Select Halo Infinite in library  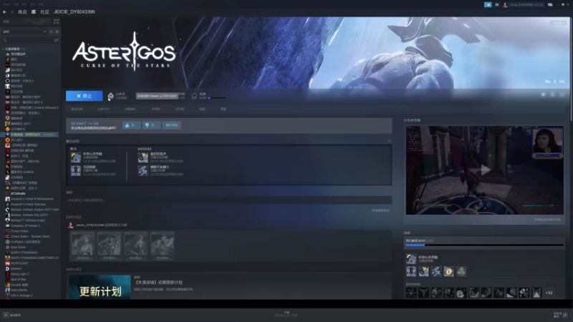[x=19, y=291]
